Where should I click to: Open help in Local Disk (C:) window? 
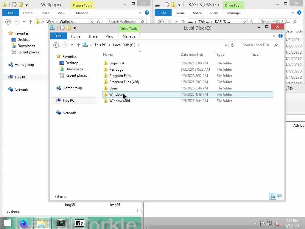[280, 36]
